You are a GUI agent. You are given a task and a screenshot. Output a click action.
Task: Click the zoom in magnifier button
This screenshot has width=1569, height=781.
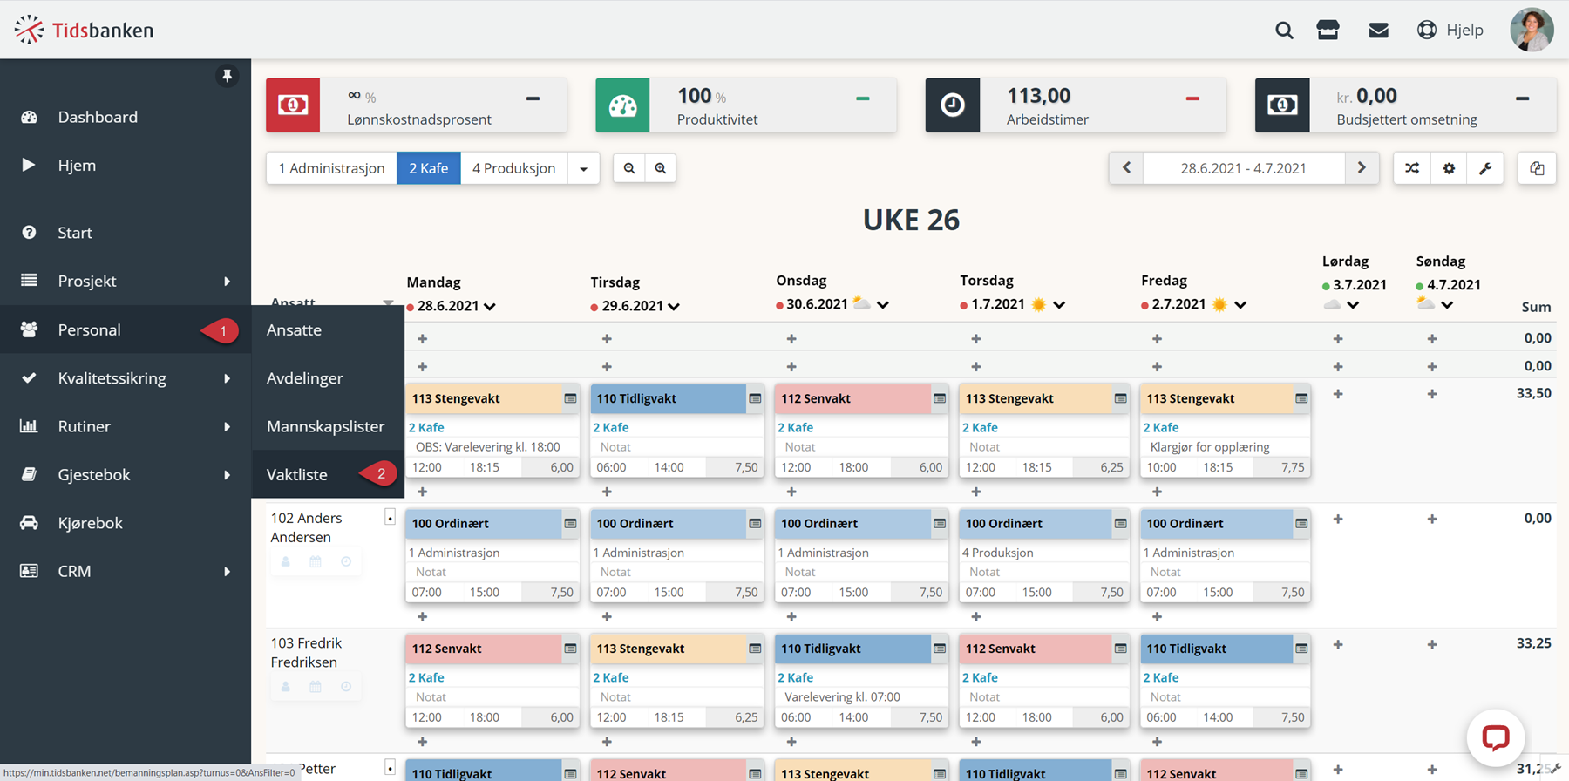pos(661,168)
